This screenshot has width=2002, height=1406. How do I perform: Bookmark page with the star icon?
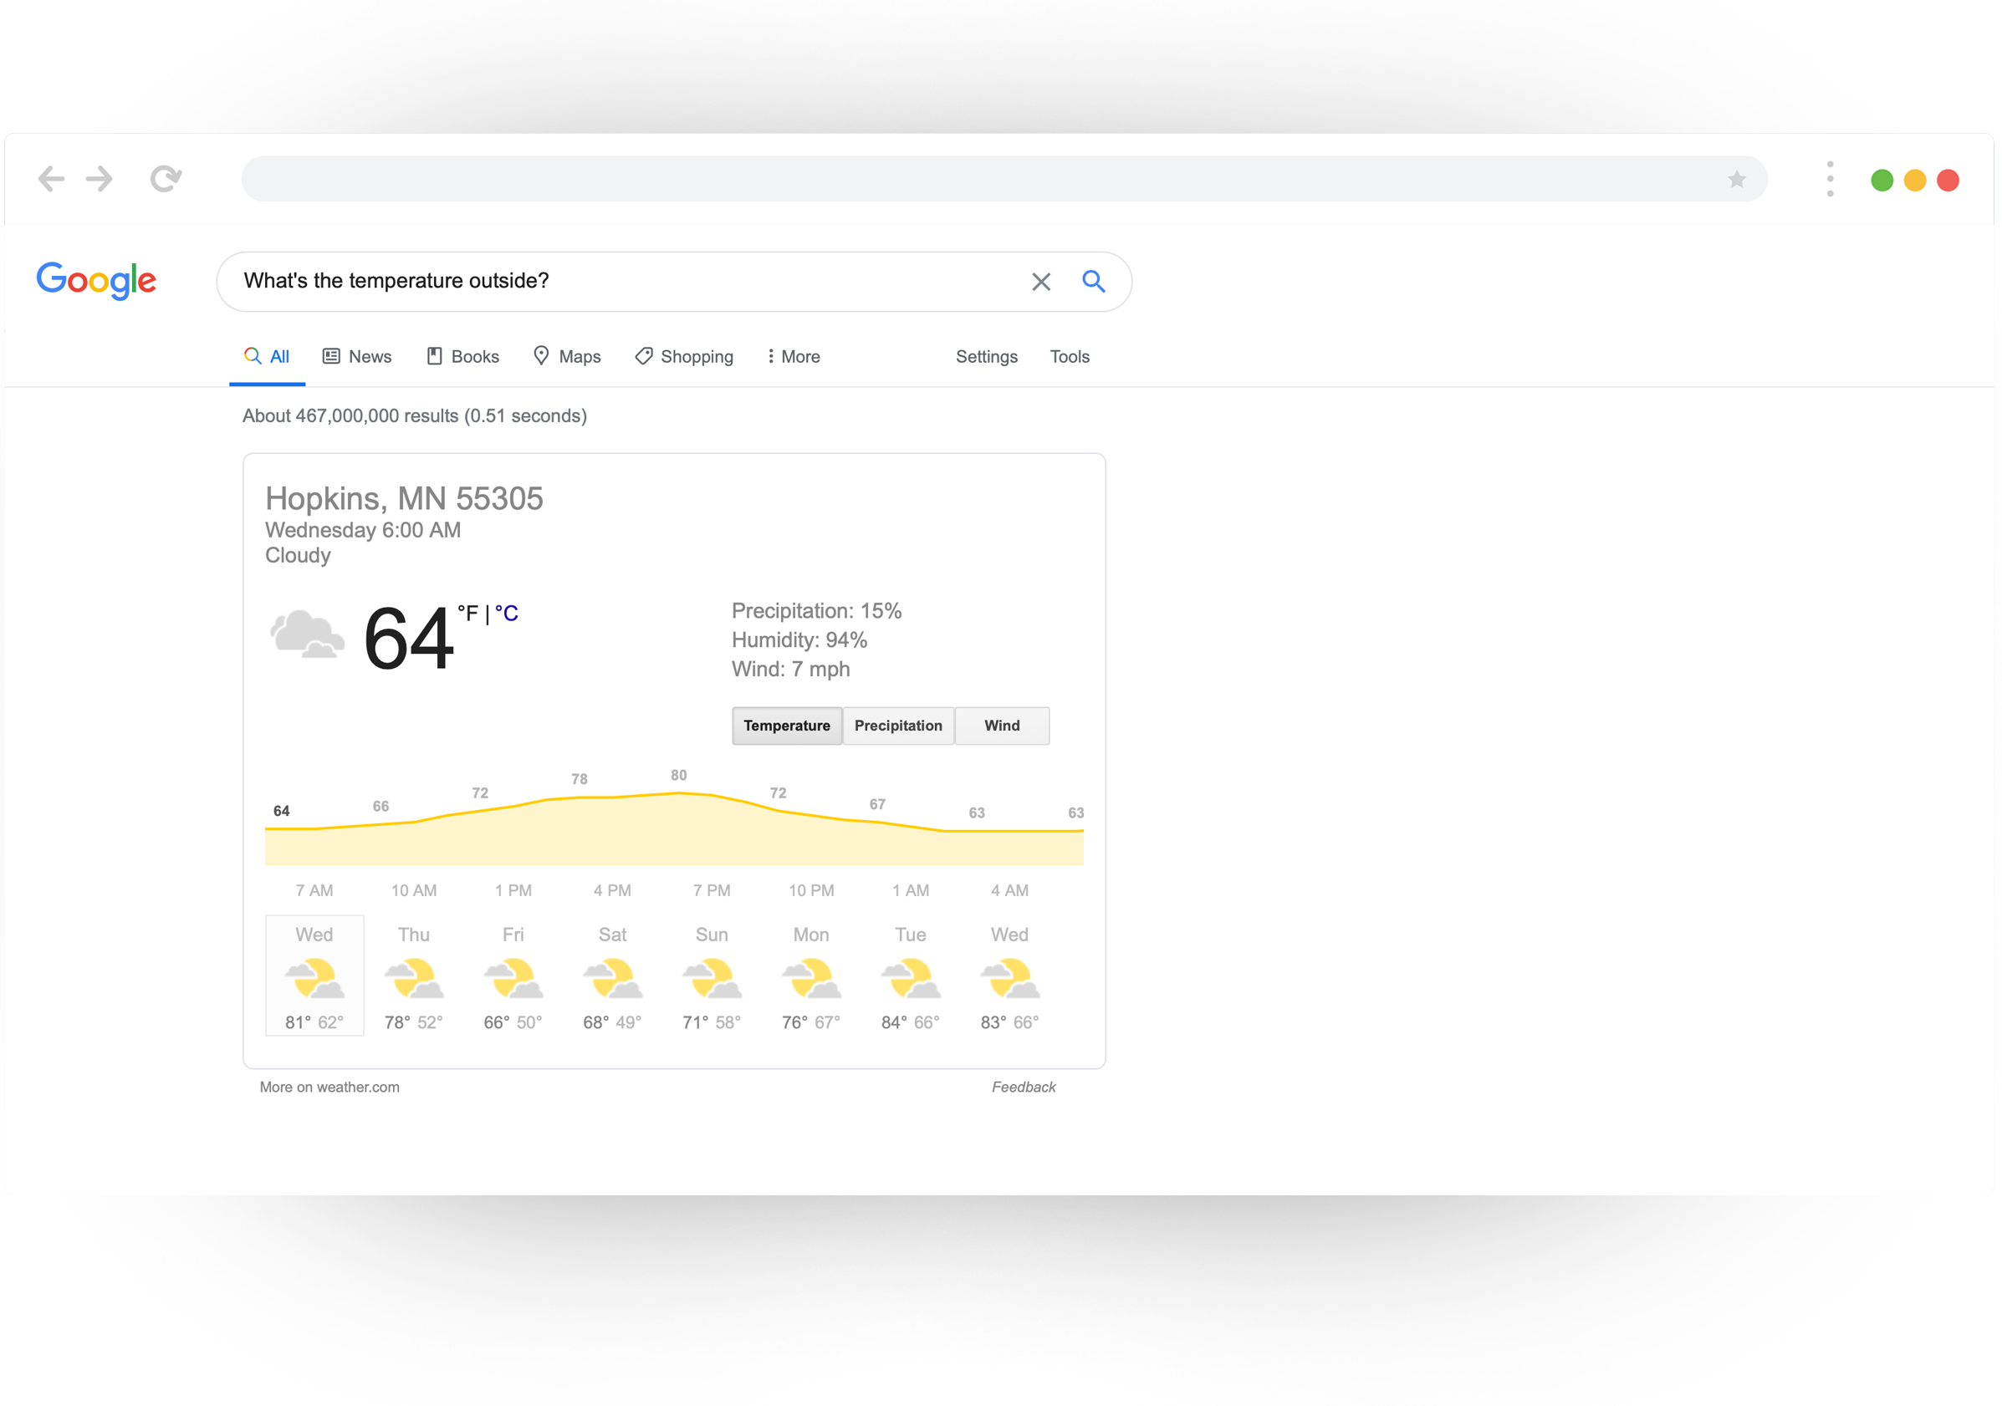(1736, 180)
